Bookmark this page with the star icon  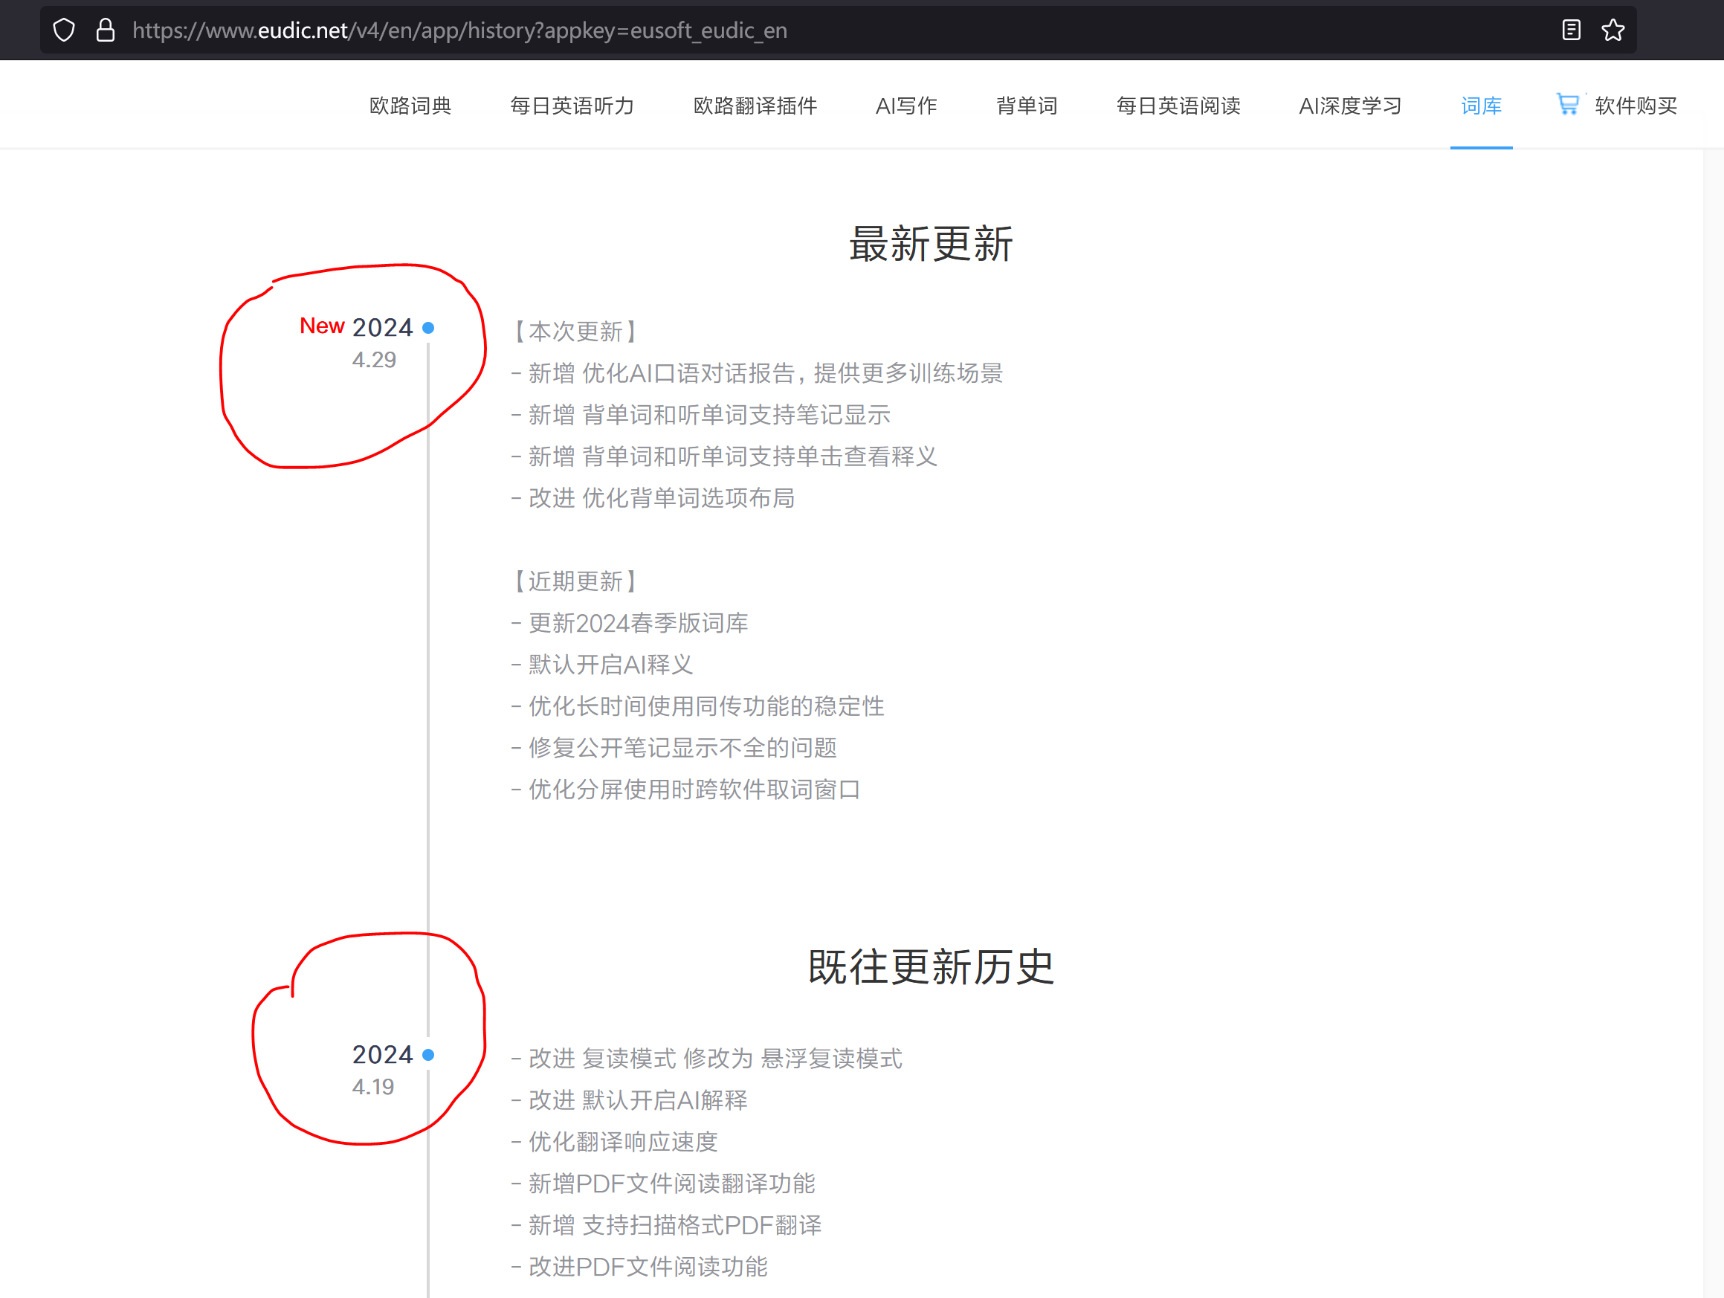coord(1612,30)
